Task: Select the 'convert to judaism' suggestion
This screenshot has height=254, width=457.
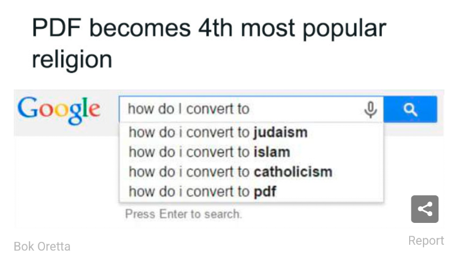Action: 218,132
